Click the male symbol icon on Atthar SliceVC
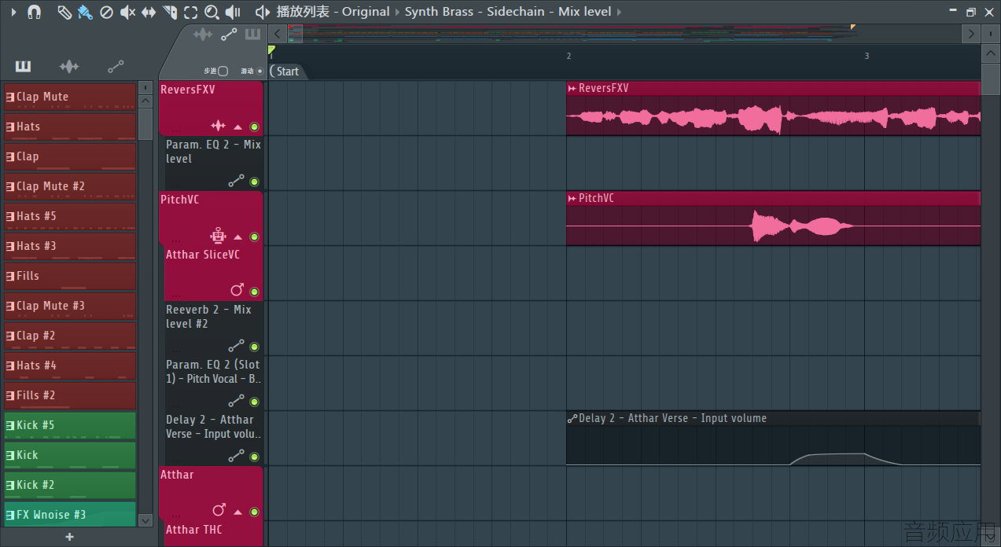Viewport: 1001px width, 547px height. pyautogui.click(x=237, y=290)
